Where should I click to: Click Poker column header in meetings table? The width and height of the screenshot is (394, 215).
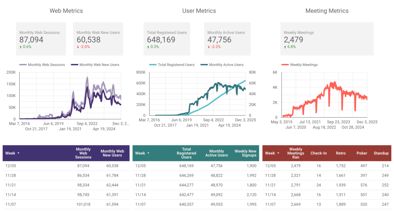point(362,153)
